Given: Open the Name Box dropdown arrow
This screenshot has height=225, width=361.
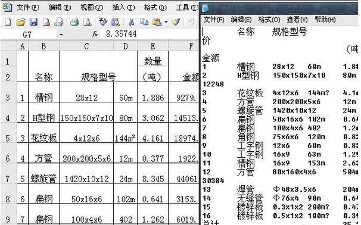Looking at the screenshot, I should 61,35.
